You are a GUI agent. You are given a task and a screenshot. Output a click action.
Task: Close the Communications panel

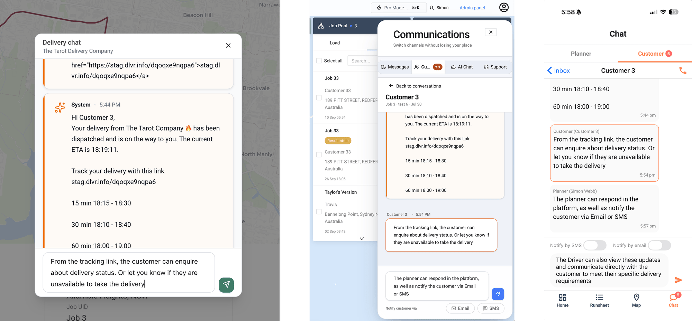coord(491,32)
